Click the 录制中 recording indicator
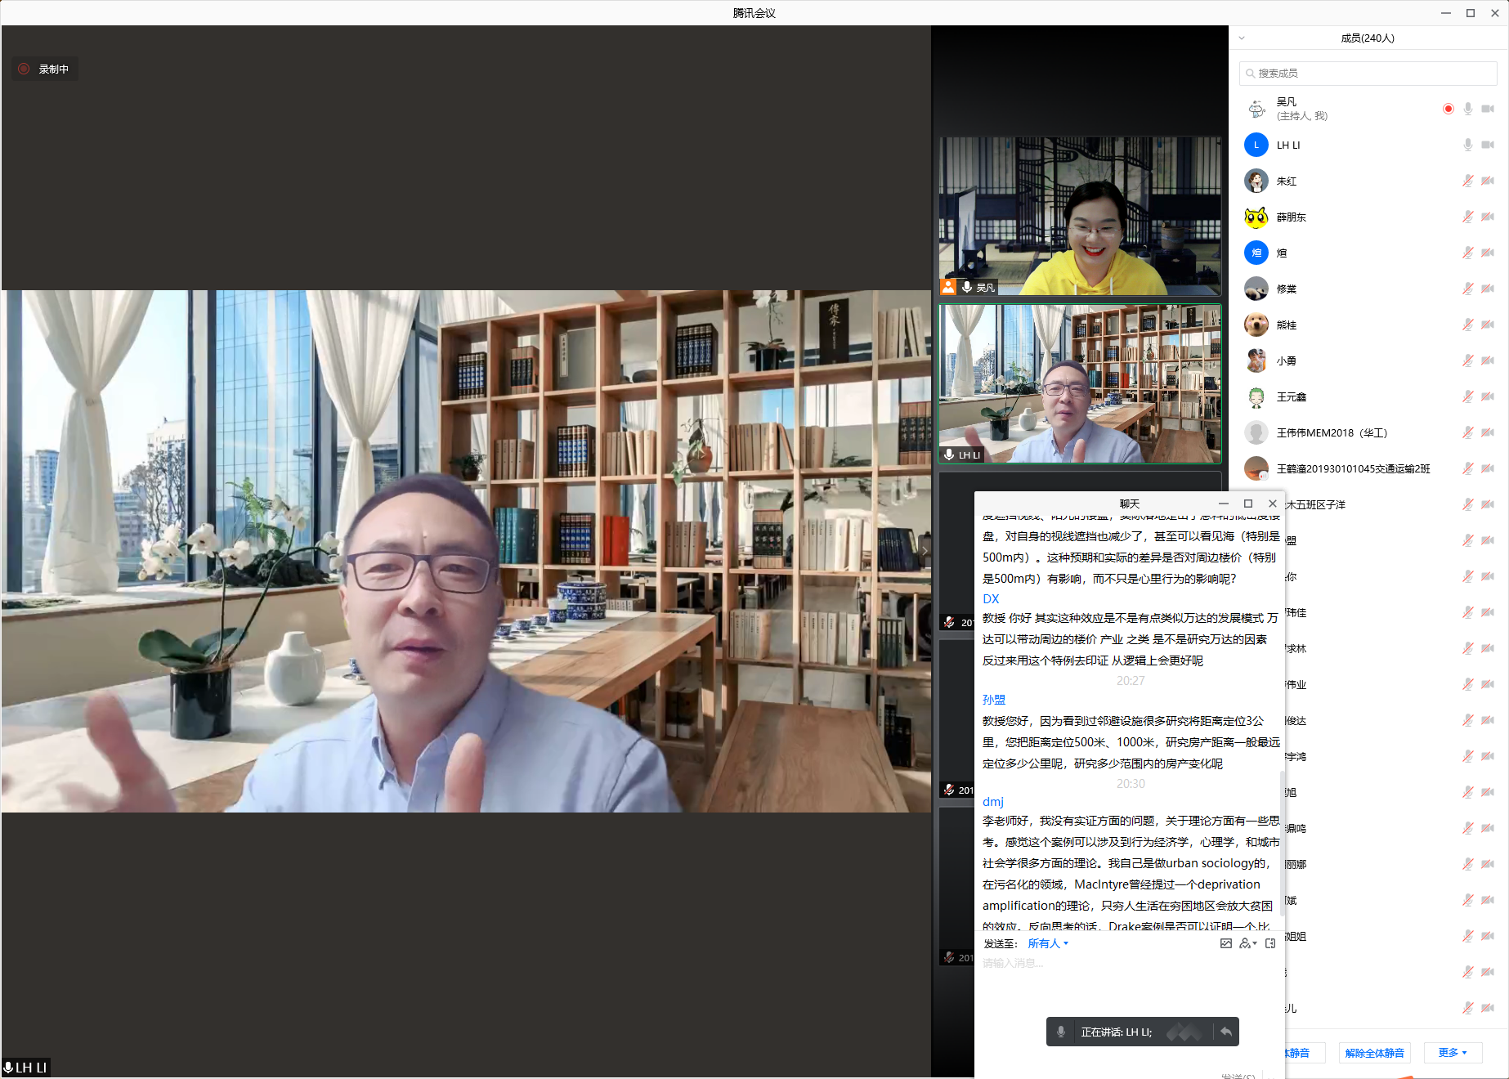1509x1079 pixels. pyautogui.click(x=45, y=69)
